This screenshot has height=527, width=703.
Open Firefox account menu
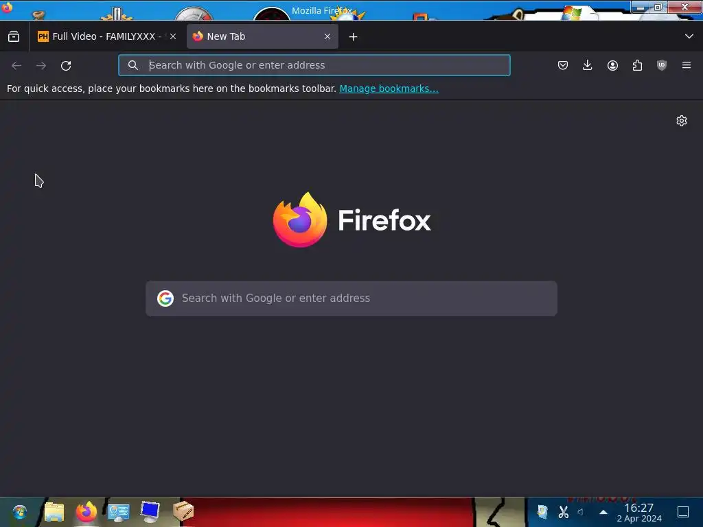pos(612,65)
